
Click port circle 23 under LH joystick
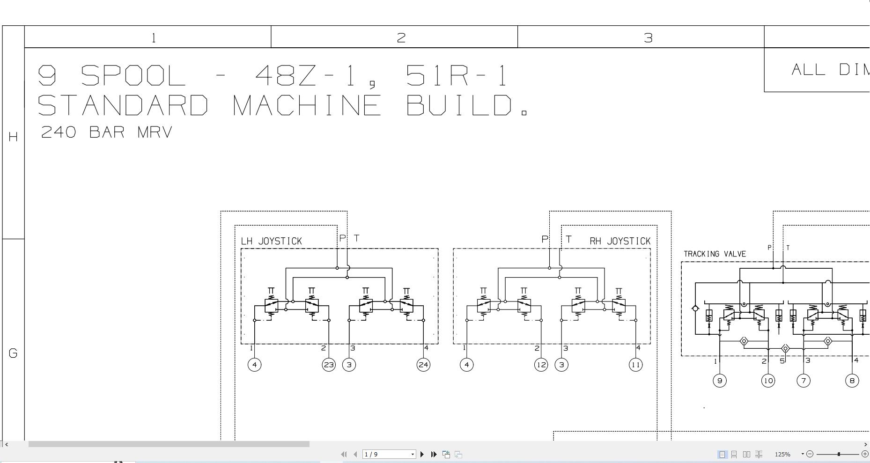click(329, 365)
